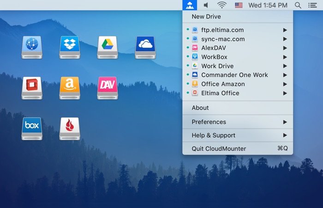
Task: Select the sync-mac.com menu entry
Action: point(238,39)
